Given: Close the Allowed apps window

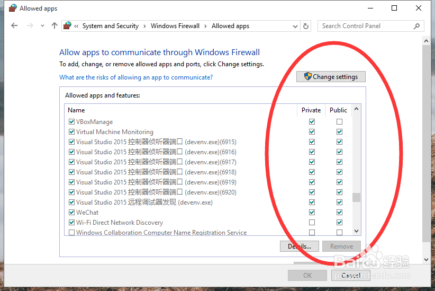Looking at the screenshot, I should (419, 8).
